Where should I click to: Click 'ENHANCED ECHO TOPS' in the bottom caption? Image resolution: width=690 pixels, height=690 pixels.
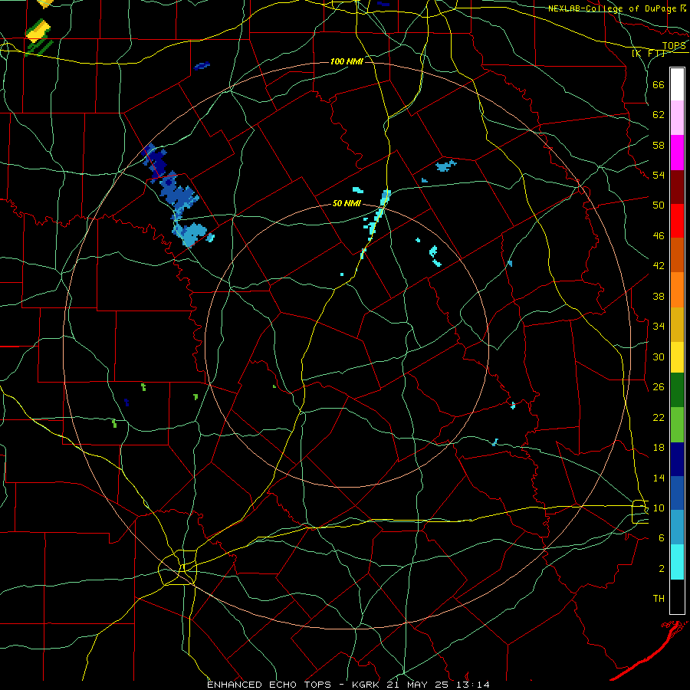point(269,685)
